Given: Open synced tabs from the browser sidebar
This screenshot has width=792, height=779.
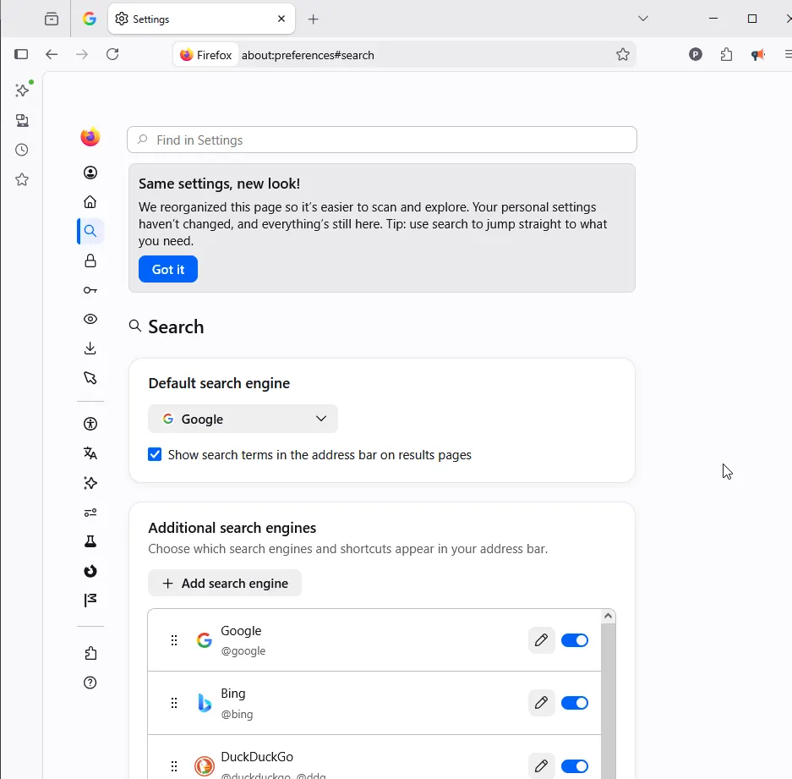Looking at the screenshot, I should coord(22,120).
